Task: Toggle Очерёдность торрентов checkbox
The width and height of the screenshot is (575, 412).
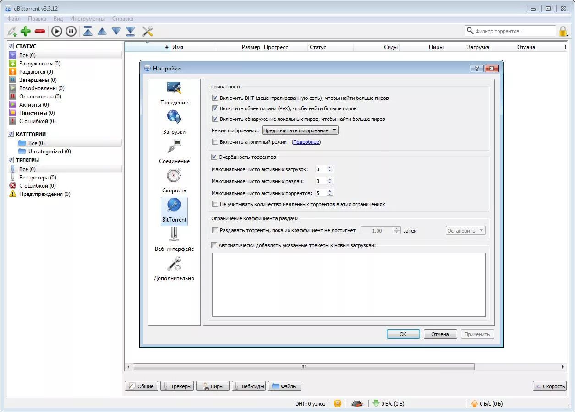Action: [x=214, y=157]
